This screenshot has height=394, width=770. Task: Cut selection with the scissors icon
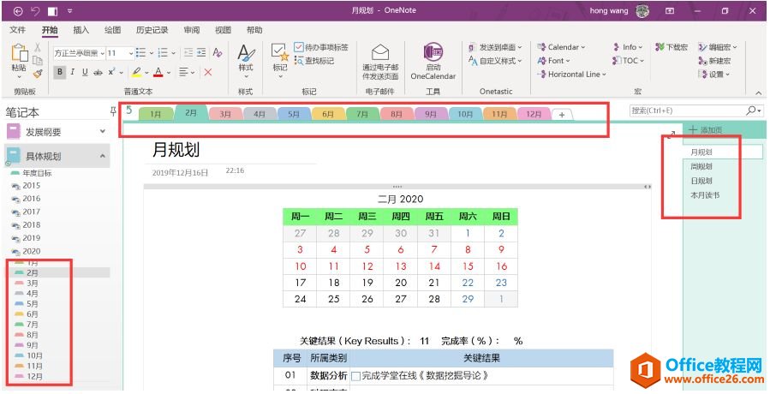pos(38,48)
